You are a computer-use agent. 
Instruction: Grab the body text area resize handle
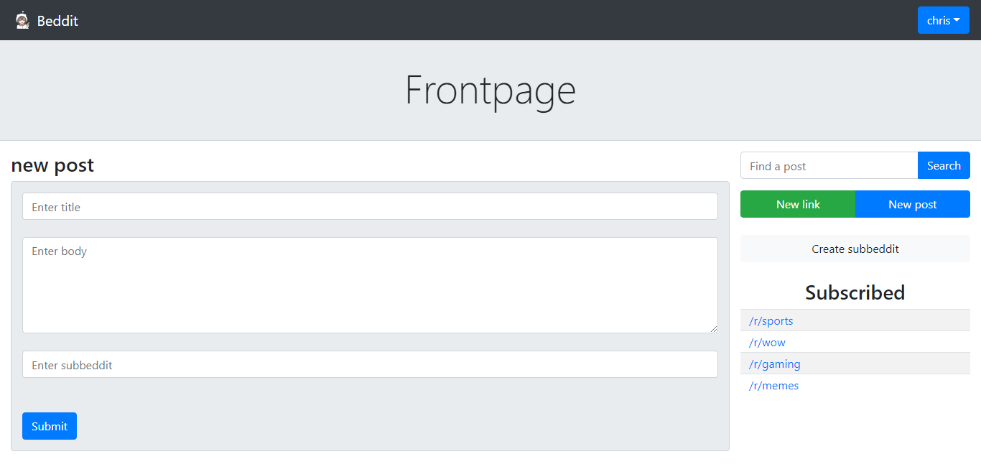[713, 328]
